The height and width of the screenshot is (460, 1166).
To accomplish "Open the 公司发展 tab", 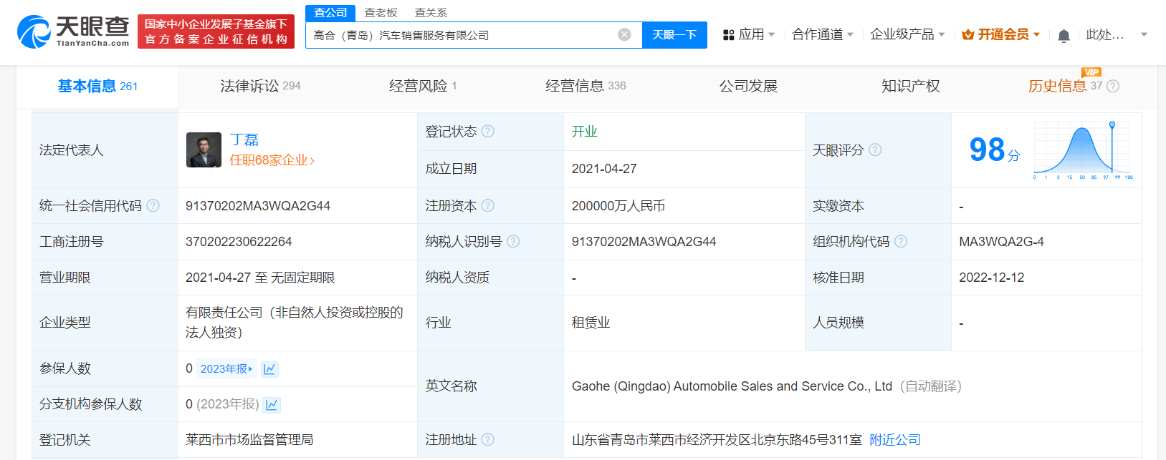I will tap(748, 86).
